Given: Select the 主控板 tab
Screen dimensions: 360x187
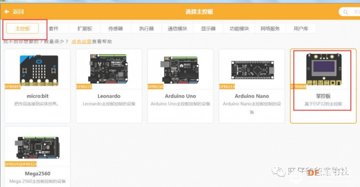Looking at the screenshot, I should pyautogui.click(x=23, y=28).
